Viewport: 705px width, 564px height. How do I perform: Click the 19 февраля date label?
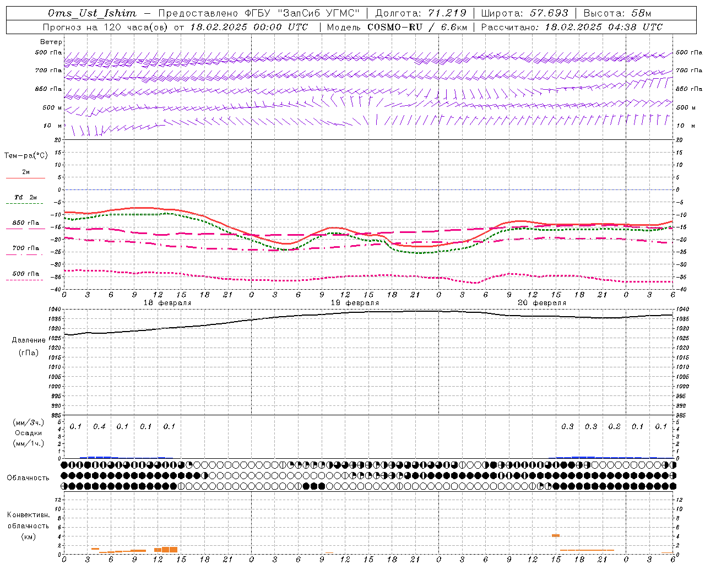(355, 303)
